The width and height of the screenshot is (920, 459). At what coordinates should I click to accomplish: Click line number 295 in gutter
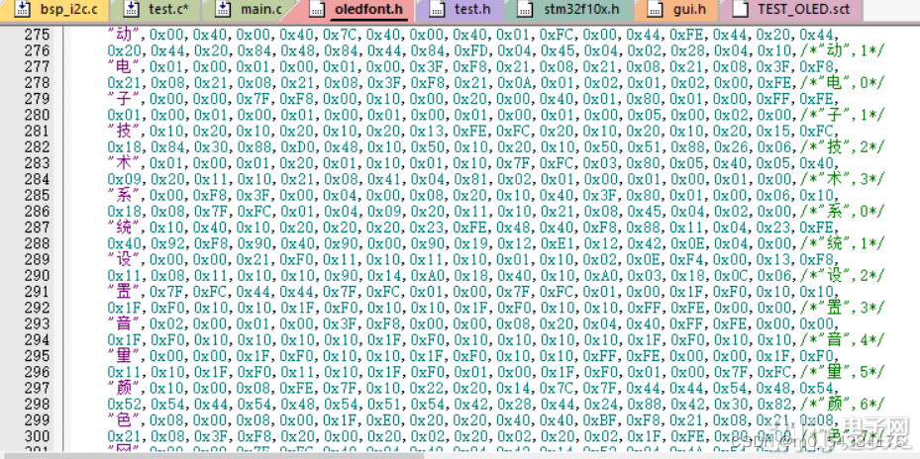[x=37, y=355]
